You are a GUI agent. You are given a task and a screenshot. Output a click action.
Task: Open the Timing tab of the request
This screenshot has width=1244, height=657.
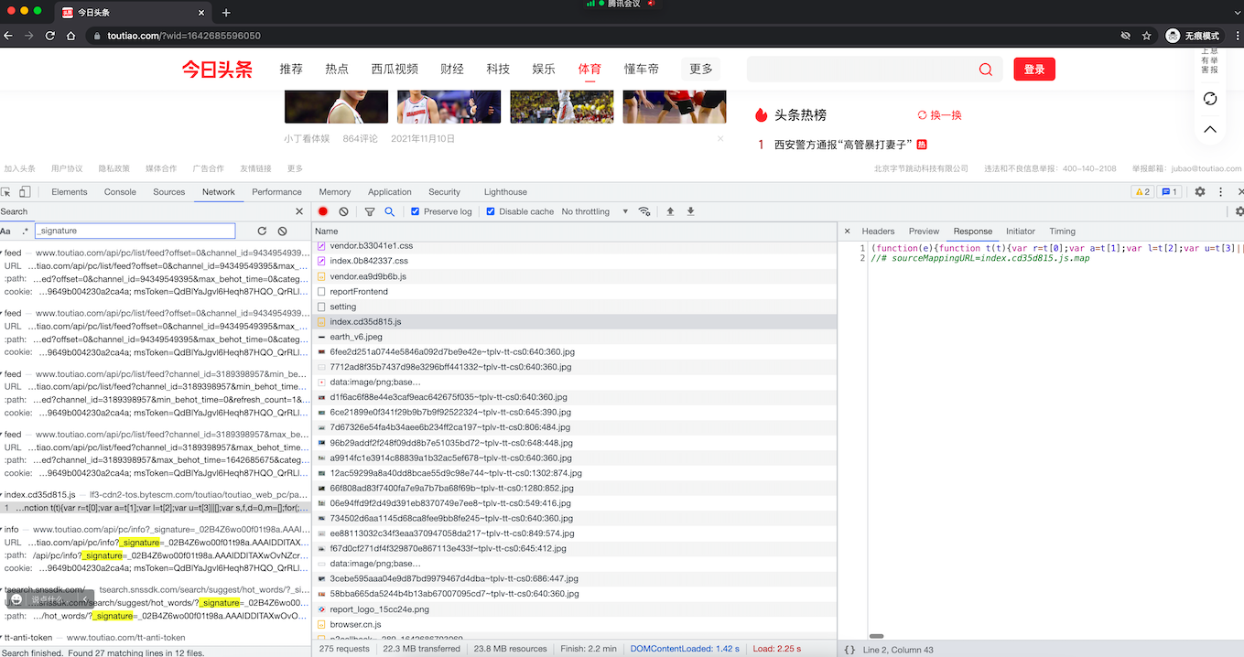(1062, 232)
